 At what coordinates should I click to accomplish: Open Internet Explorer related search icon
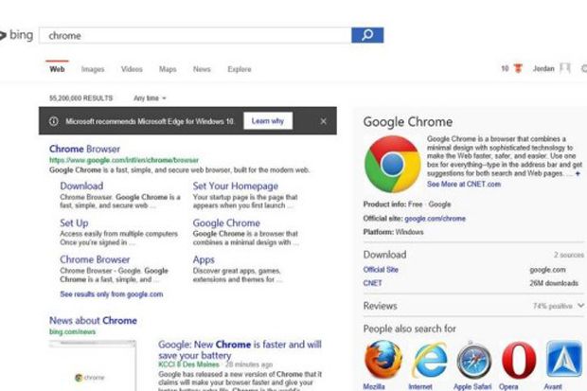430,360
